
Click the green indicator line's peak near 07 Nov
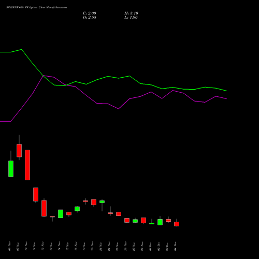(x=21, y=50)
